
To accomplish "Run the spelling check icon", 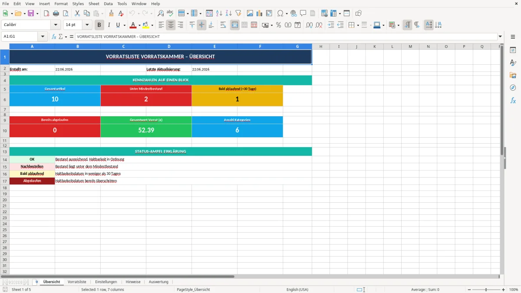I will pos(170,13).
